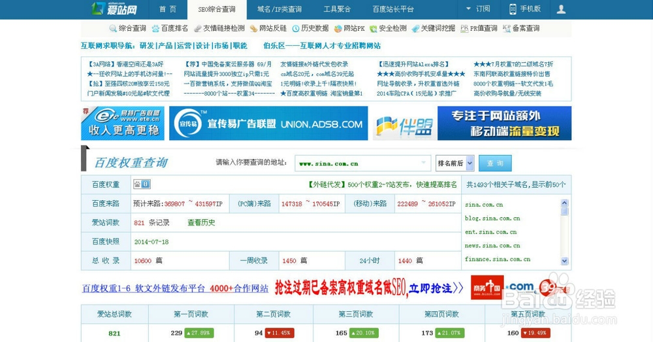Click the 1450 weekly indexed value

289,261
